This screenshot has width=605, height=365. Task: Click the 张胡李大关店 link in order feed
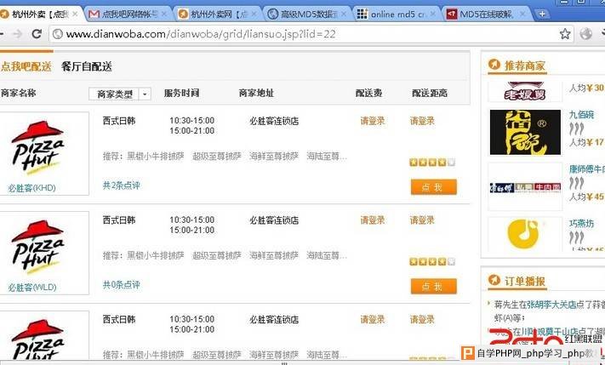coord(553,305)
